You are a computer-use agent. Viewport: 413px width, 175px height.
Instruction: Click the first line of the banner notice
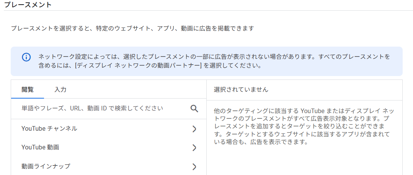click(x=214, y=57)
